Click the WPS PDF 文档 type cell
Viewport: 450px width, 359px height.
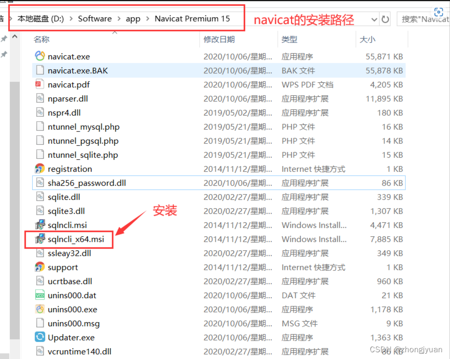[x=308, y=85]
